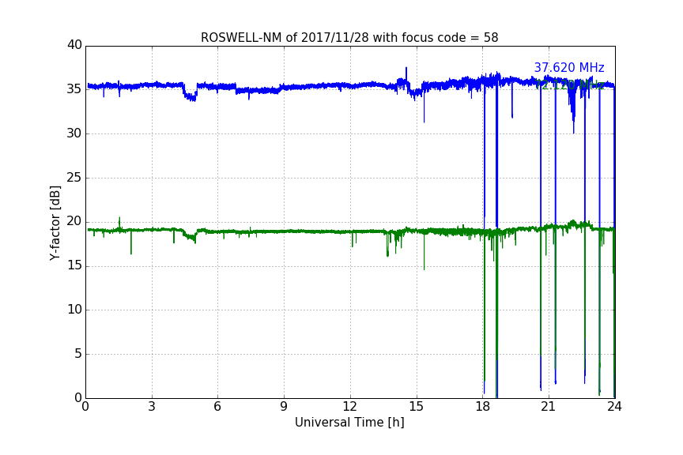This screenshot has width=683, height=455.
Task: Click the Universal Time [h] axis label
Action: coord(349,423)
